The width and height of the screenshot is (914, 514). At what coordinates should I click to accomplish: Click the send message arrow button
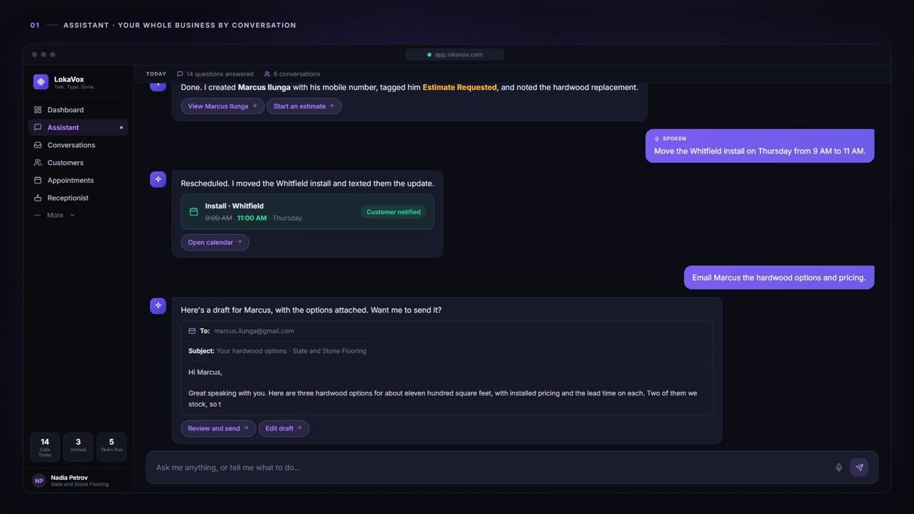coord(860,468)
